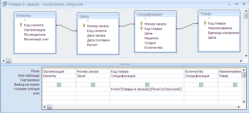Click the Условие отбора cell under Организация
249x113 pixels.
point(59,89)
